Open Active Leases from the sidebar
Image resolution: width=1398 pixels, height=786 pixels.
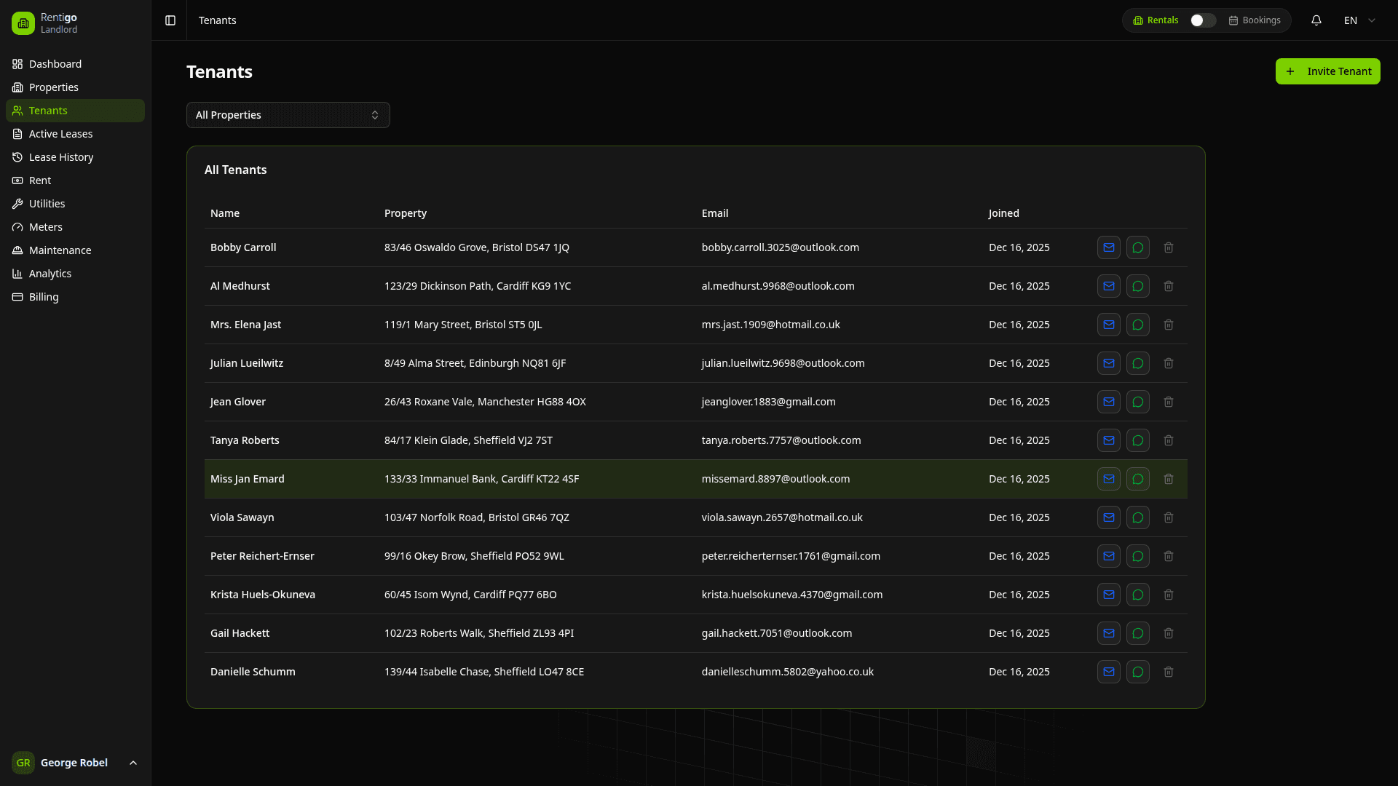[x=60, y=134]
